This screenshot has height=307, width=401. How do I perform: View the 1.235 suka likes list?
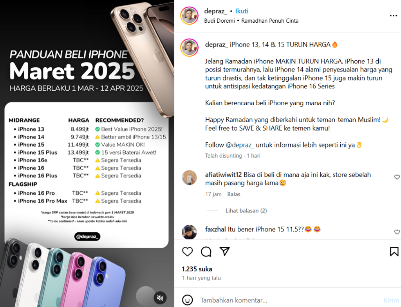point(197,269)
